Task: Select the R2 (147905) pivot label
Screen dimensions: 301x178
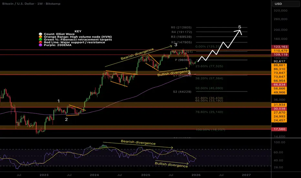Action: [x=182, y=42]
